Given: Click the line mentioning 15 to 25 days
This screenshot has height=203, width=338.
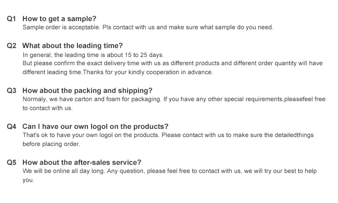Looking at the screenshot, I should pyautogui.click(x=93, y=55).
